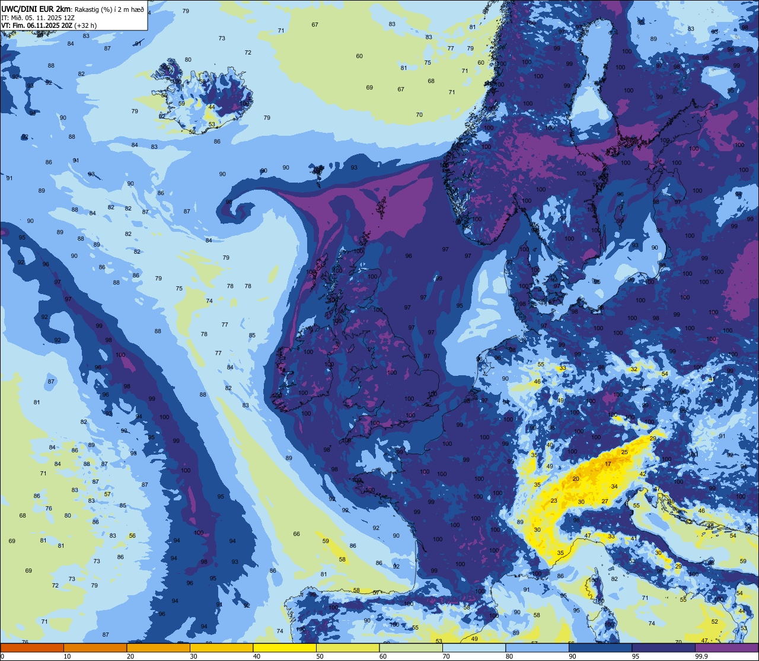This screenshot has height=661, width=759.
Task: Click the 10–20 orange legend swatch
Action: (x=95, y=647)
